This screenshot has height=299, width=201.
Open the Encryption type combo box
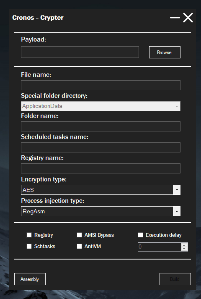(100, 190)
